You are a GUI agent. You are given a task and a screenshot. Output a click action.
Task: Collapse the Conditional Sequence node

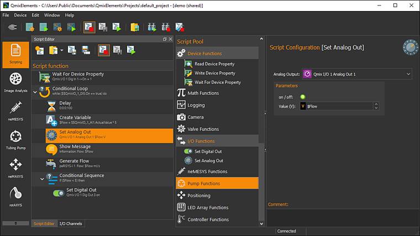[x=42, y=178]
